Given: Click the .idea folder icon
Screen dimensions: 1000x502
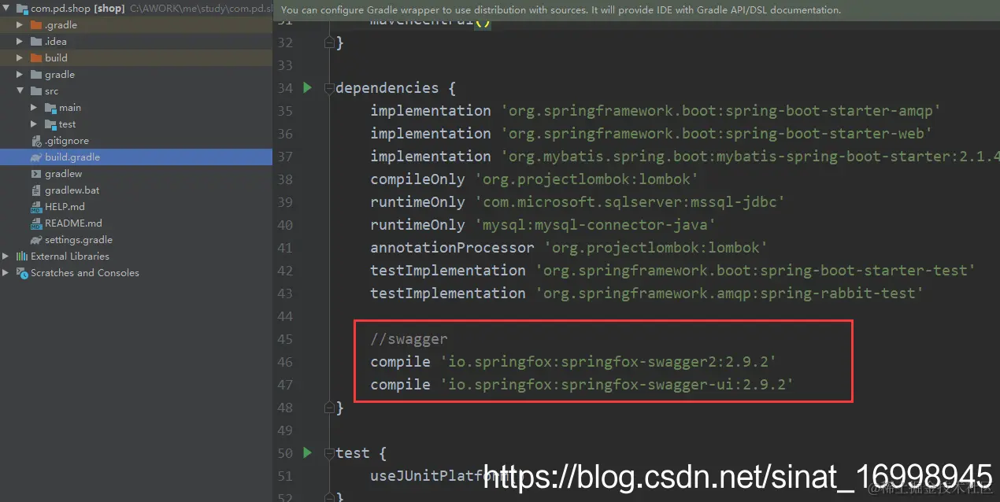Looking at the screenshot, I should tap(36, 41).
